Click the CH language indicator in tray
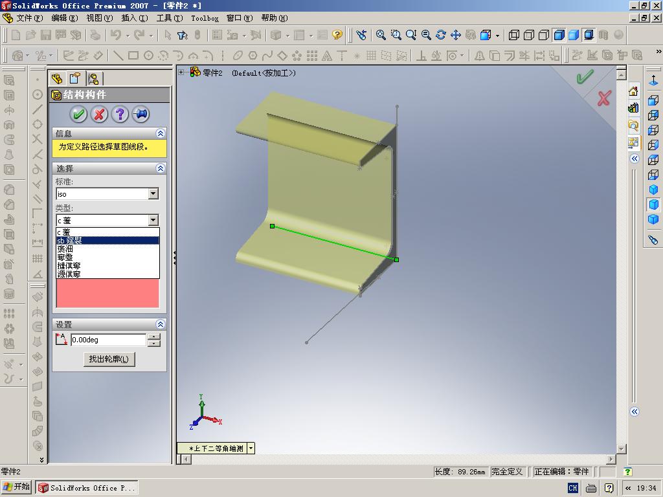This screenshot has width=663, height=497. click(572, 488)
